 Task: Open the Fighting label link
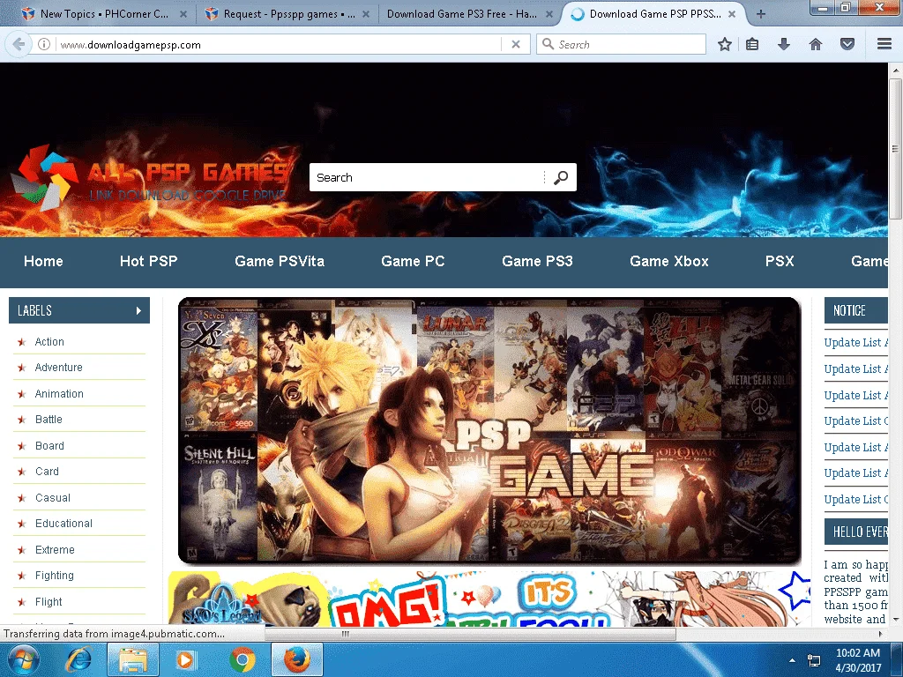click(54, 576)
